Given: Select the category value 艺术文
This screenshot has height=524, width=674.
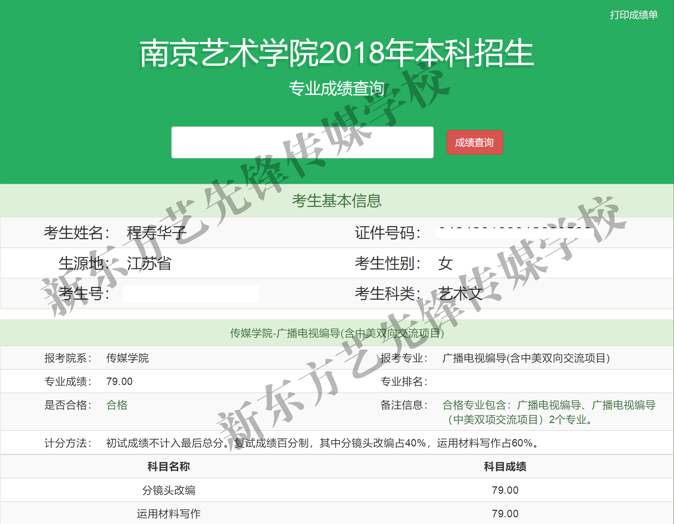Looking at the screenshot, I should coord(461,294).
